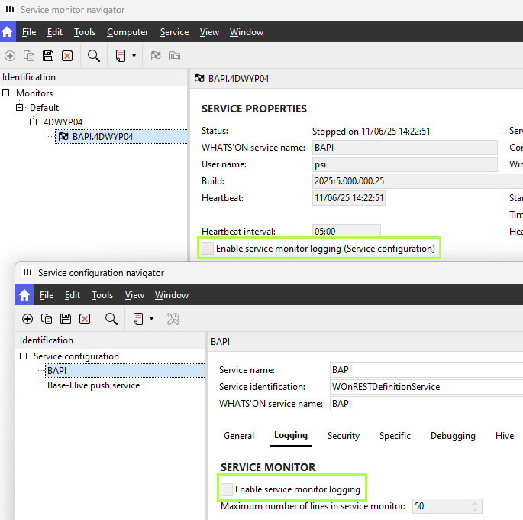
Task: Open the Computer menu
Action: pyautogui.click(x=128, y=32)
